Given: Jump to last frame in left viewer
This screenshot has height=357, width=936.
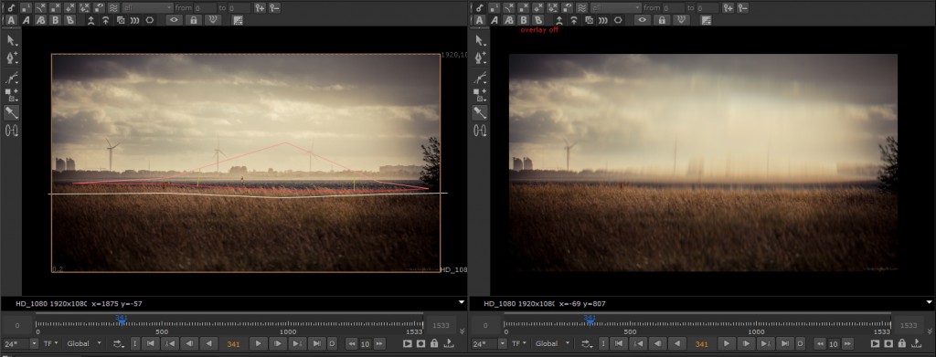Looking at the screenshot, I should tap(316, 344).
